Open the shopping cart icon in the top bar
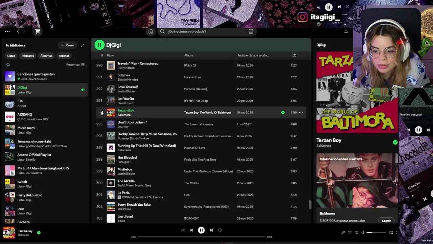 [38, 32]
